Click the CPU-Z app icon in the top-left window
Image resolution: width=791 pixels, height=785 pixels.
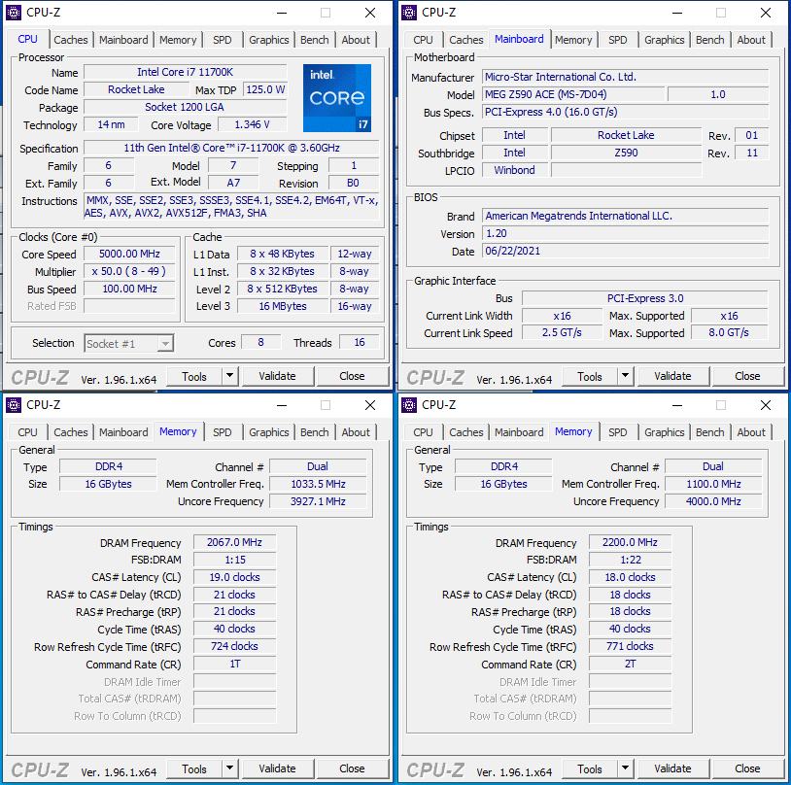[x=14, y=13]
